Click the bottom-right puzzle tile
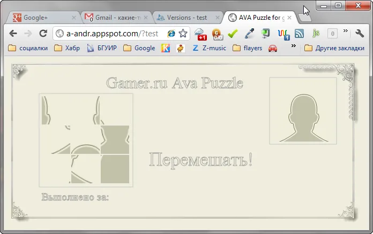Screen dimensions: 373x234 click(x=115, y=169)
